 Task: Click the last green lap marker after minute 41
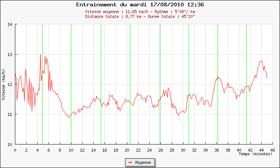247,84
